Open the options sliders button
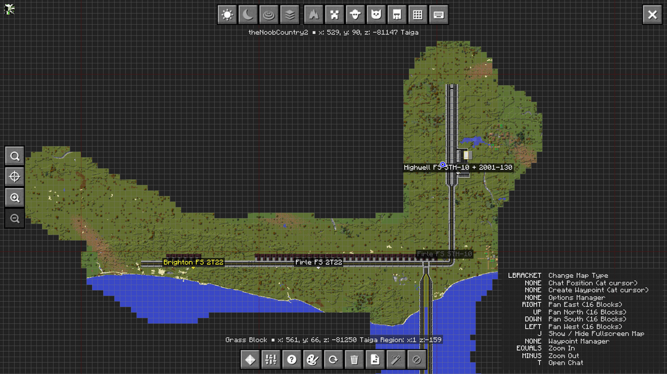 [271, 360]
